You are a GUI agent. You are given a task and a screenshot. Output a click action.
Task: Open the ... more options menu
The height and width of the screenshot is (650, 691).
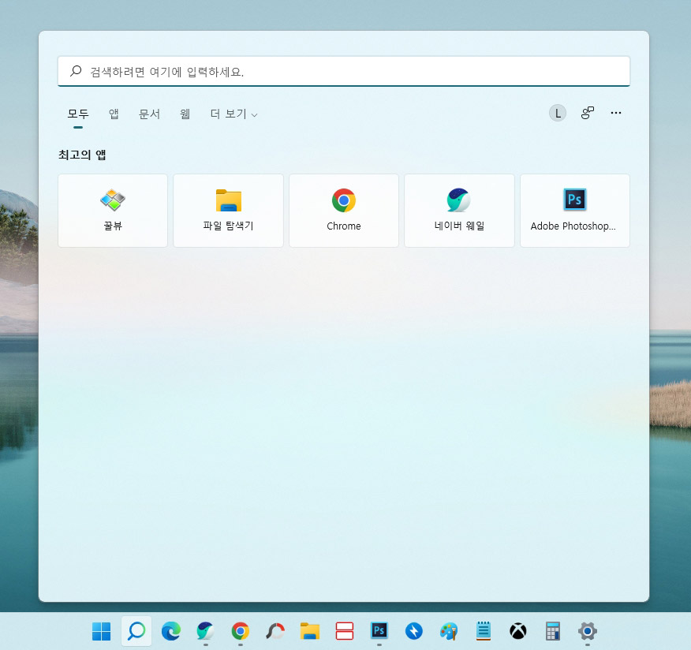(x=616, y=113)
